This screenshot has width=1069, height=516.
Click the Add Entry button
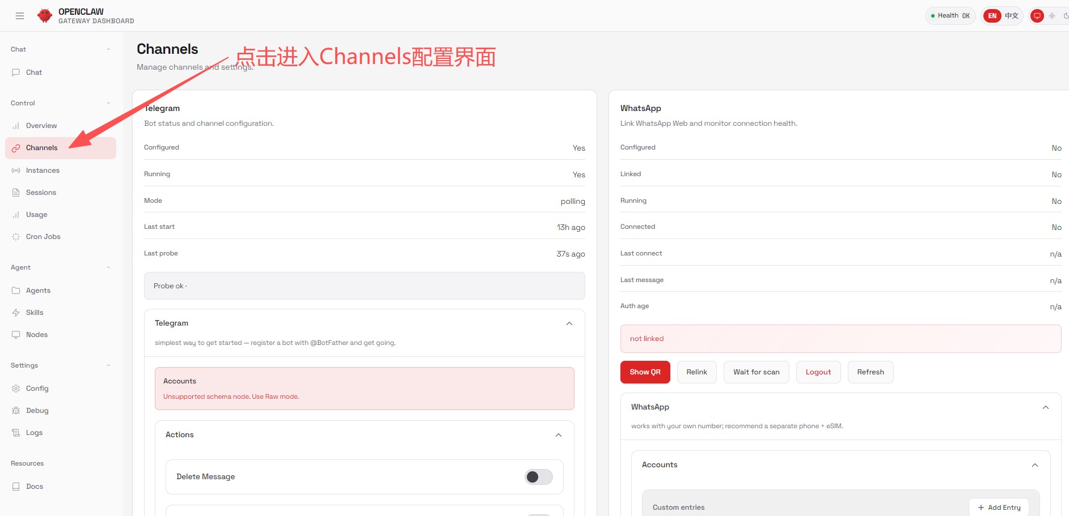999,508
